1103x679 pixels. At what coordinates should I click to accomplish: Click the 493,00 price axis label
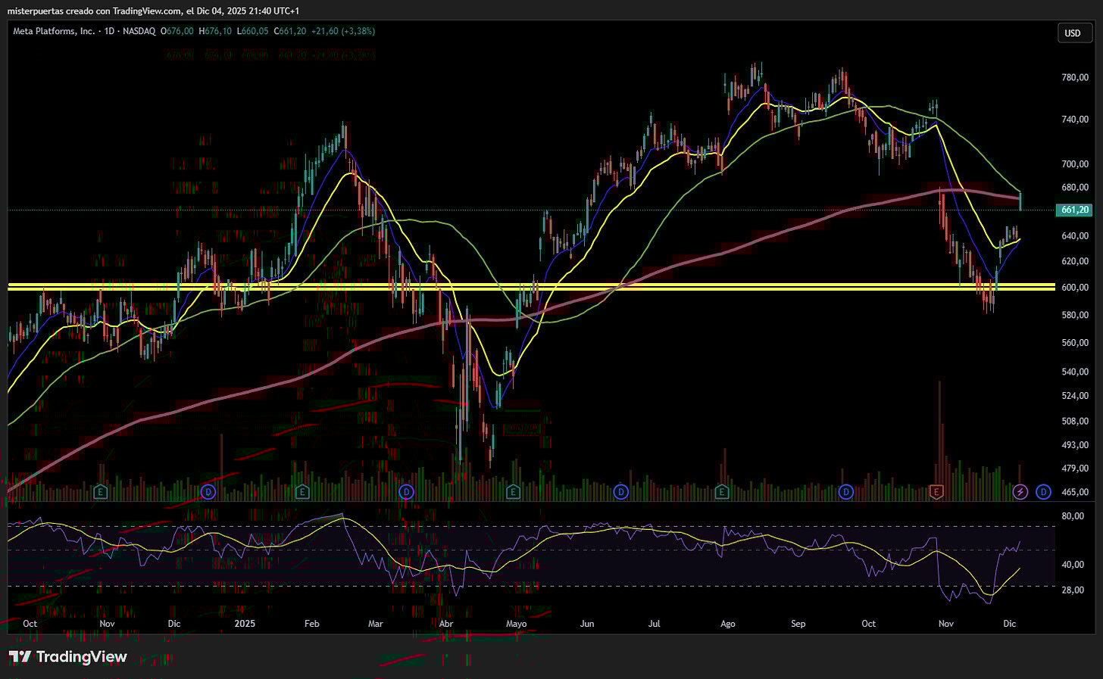pos(1075,445)
